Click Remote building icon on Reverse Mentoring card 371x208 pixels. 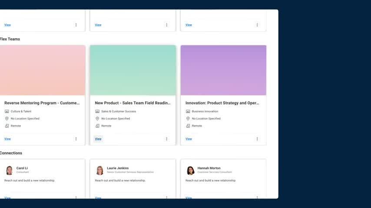click(7, 126)
